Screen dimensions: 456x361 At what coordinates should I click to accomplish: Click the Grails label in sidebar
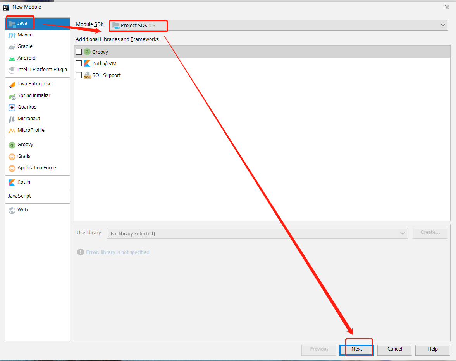coord(24,156)
